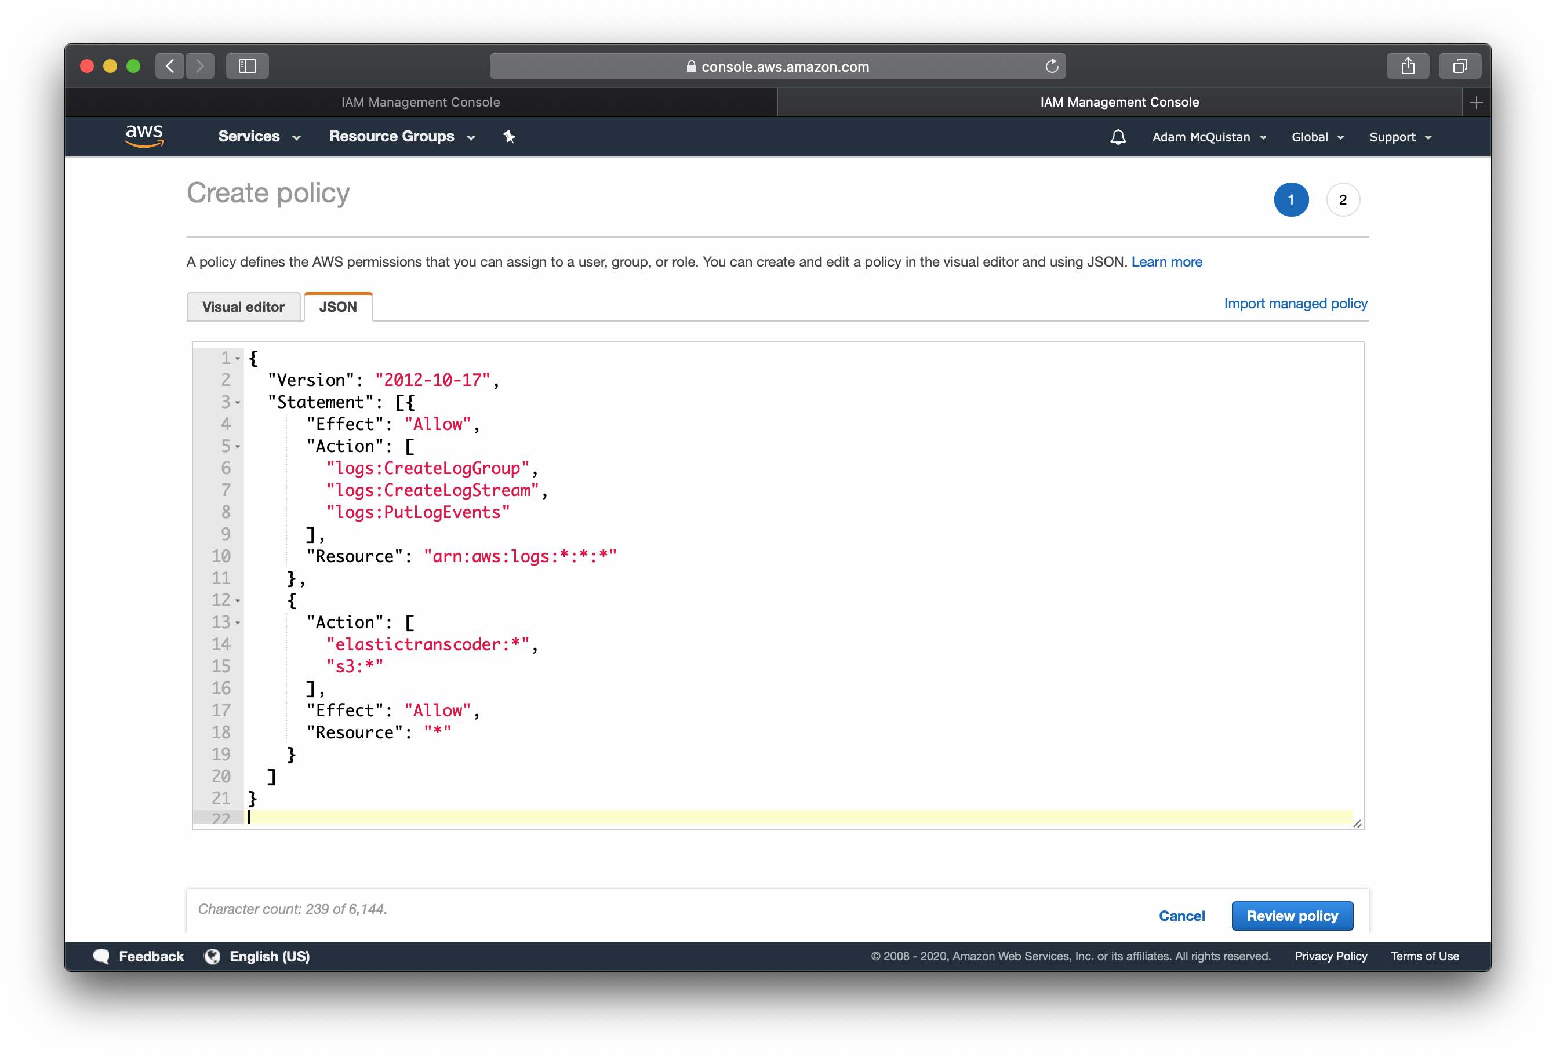Screen dimensions: 1556x1057
Task: Select the IAM Management Console browser tab
Action: point(420,102)
